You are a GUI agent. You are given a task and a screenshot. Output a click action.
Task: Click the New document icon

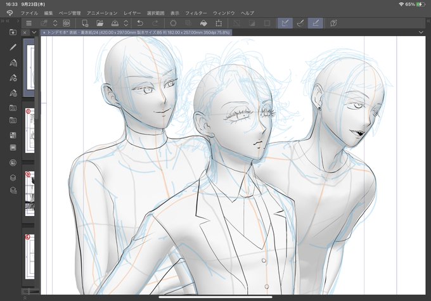point(85,23)
